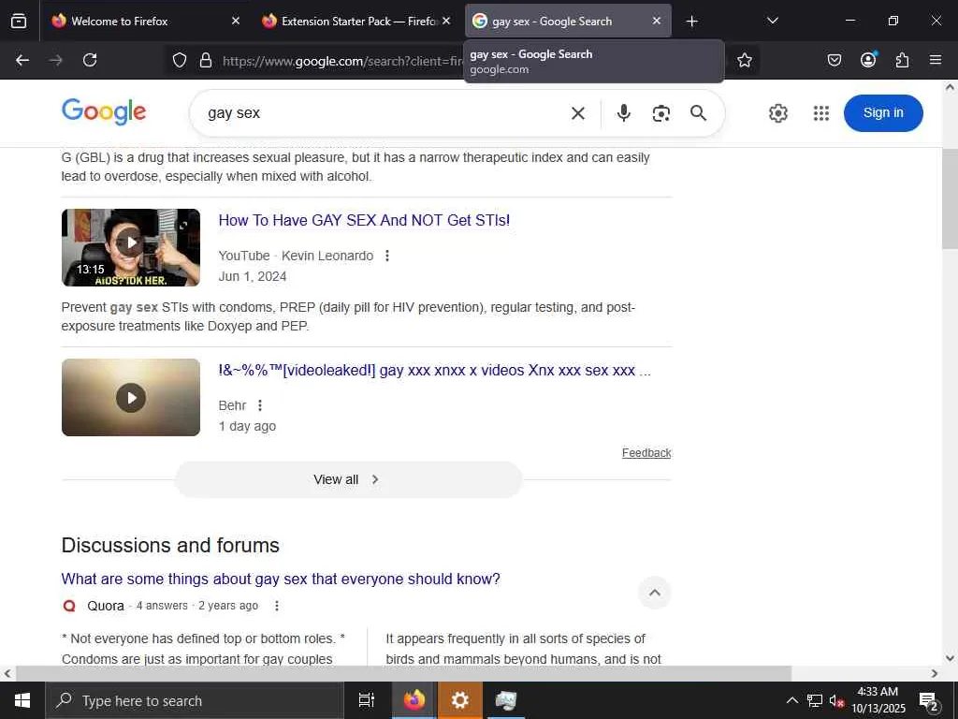Open Firefox account menu
This screenshot has height=719, width=958.
[x=868, y=59]
